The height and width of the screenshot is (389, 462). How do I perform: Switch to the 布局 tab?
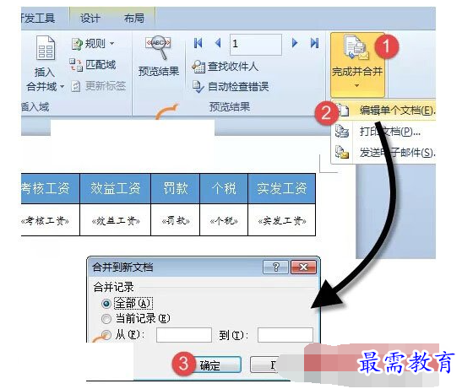pyautogui.click(x=134, y=19)
